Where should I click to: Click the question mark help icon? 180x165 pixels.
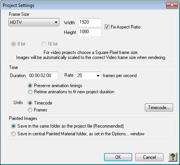click(x=173, y=157)
